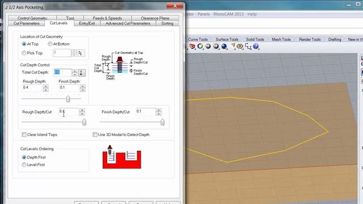363x204 pixels.
Task: Click the color wheel properties icon in Rhino toolbar
Action: click(x=200, y=46)
